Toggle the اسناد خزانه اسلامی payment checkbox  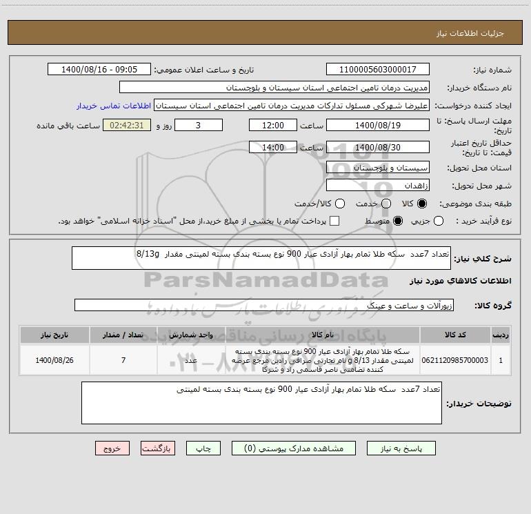pyautogui.click(x=334, y=221)
